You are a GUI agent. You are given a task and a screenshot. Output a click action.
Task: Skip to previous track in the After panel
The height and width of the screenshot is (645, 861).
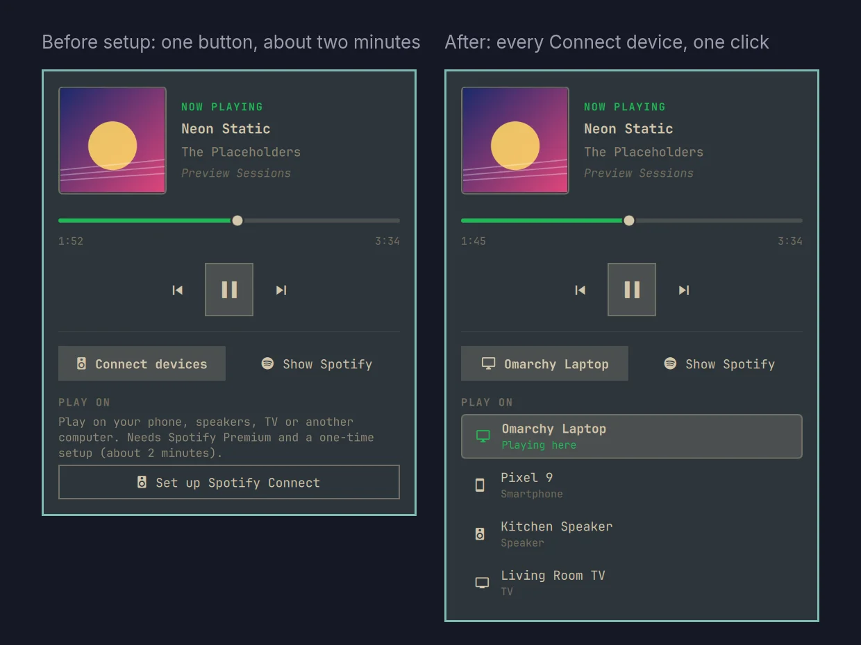(x=580, y=290)
